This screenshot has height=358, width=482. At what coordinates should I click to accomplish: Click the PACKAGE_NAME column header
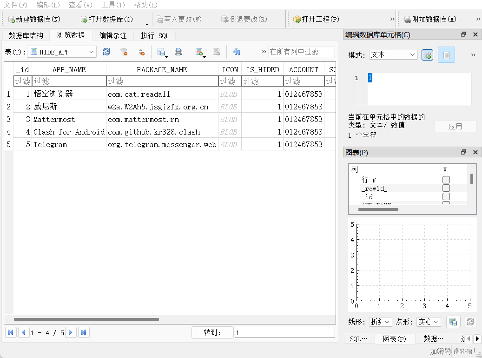[162, 69]
